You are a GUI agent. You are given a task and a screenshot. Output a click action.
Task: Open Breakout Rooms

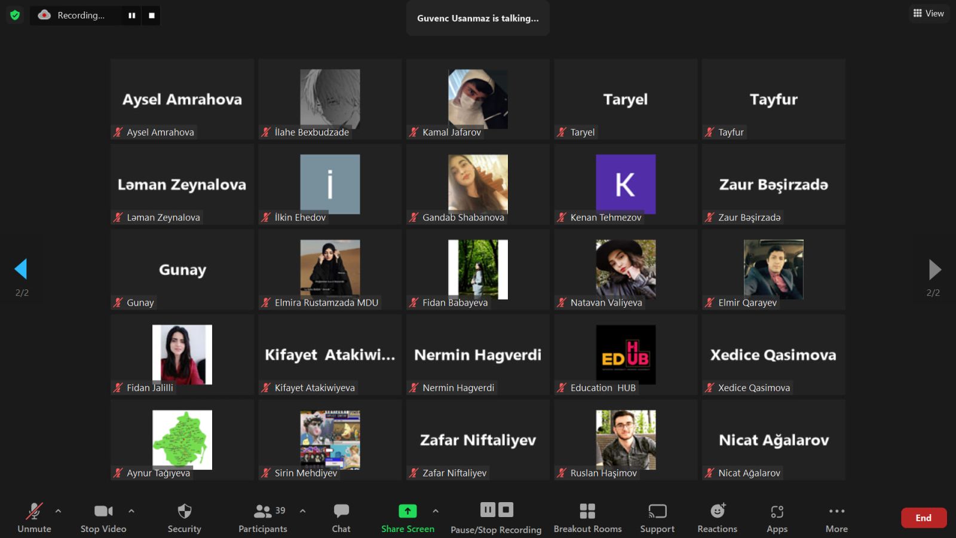click(587, 512)
